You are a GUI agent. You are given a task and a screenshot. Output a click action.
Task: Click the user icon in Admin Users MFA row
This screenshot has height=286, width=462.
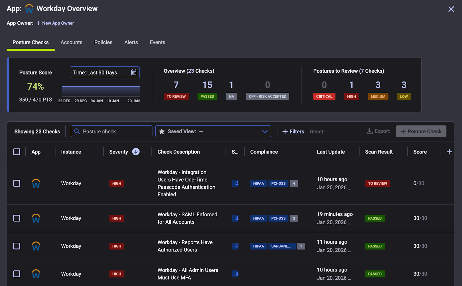[235, 274]
